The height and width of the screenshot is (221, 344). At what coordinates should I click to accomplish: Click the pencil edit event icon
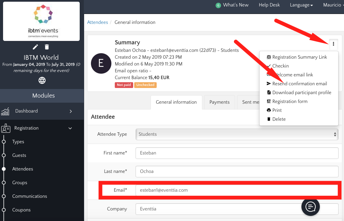tap(35, 47)
